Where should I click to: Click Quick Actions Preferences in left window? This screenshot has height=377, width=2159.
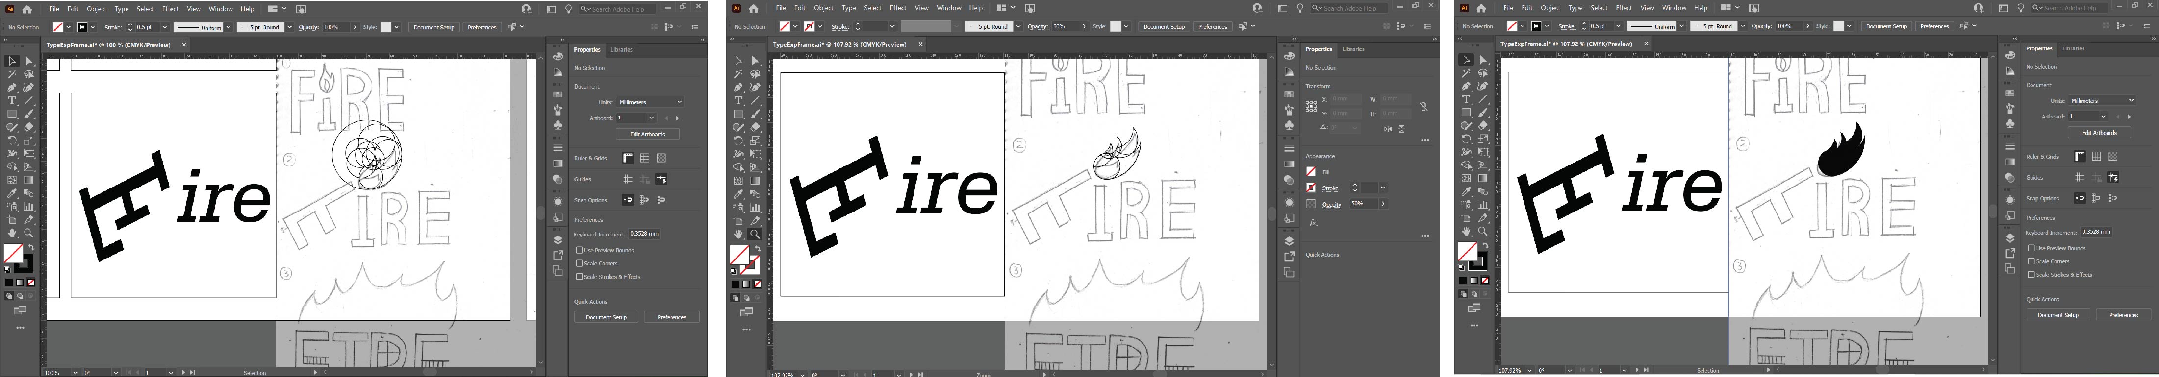pyautogui.click(x=672, y=317)
